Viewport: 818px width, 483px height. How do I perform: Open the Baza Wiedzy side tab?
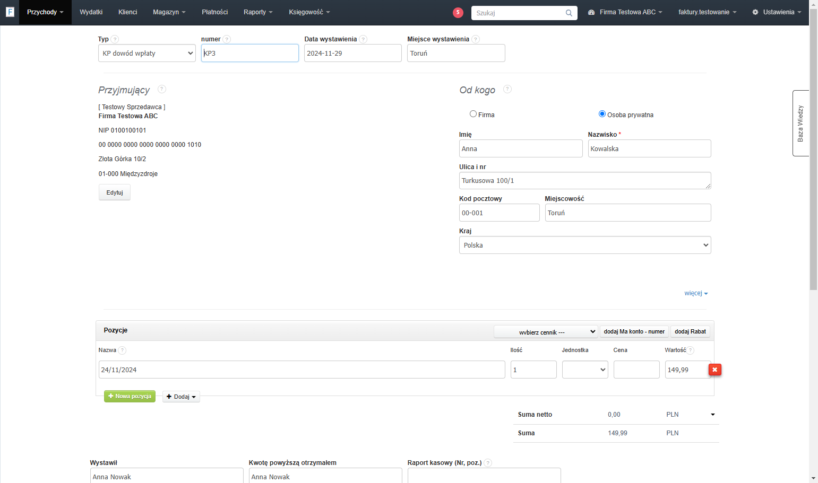[x=800, y=123]
